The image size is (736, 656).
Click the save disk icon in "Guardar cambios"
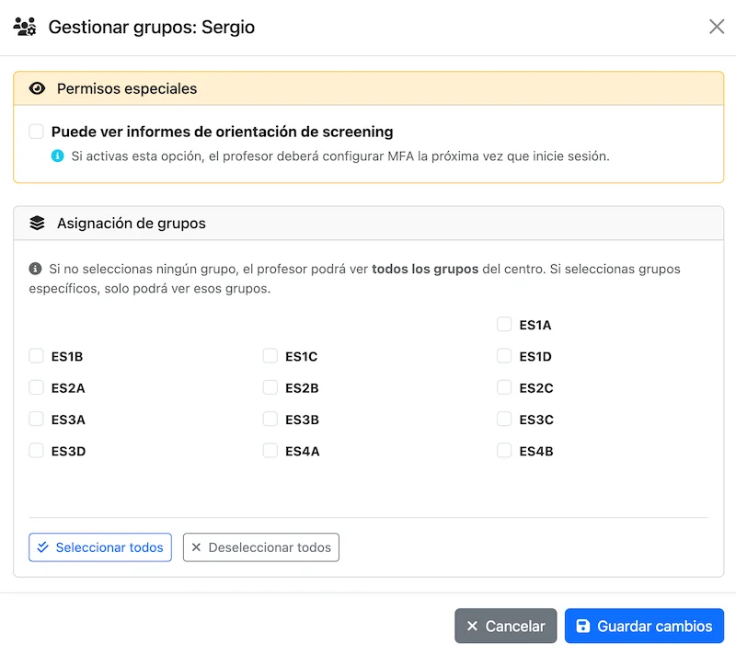point(583,626)
